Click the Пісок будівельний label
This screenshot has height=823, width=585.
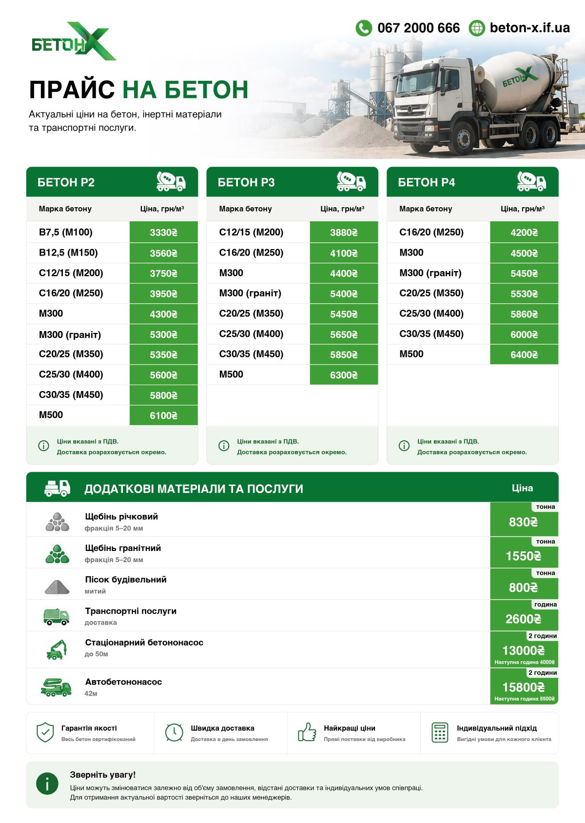click(126, 579)
